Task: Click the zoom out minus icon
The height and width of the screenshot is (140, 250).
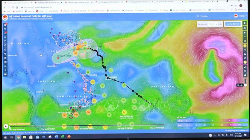Action: click(245, 37)
